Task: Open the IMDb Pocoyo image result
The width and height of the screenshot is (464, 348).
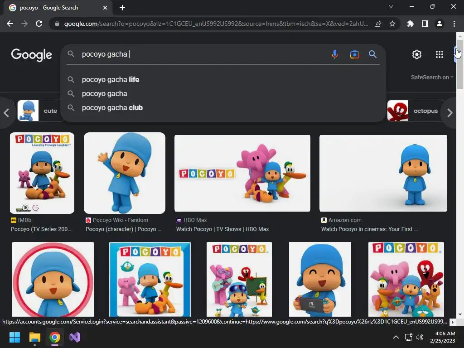Action: [42, 173]
